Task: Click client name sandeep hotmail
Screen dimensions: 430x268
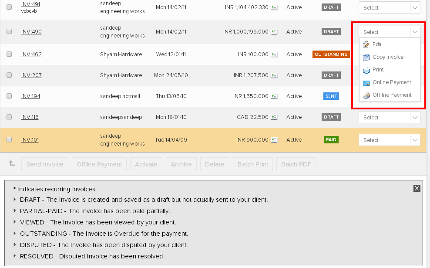Action: (120, 96)
